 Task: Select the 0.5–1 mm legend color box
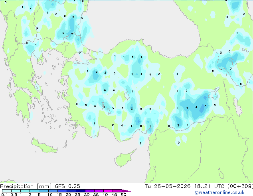pos(16,191)
